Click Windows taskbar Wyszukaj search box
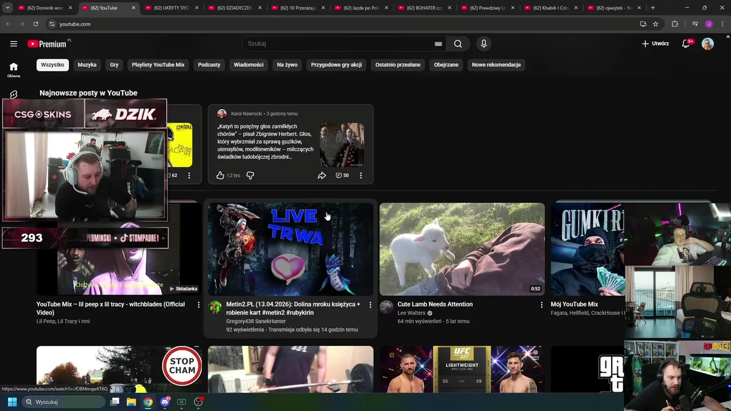731x411 pixels. (64, 402)
